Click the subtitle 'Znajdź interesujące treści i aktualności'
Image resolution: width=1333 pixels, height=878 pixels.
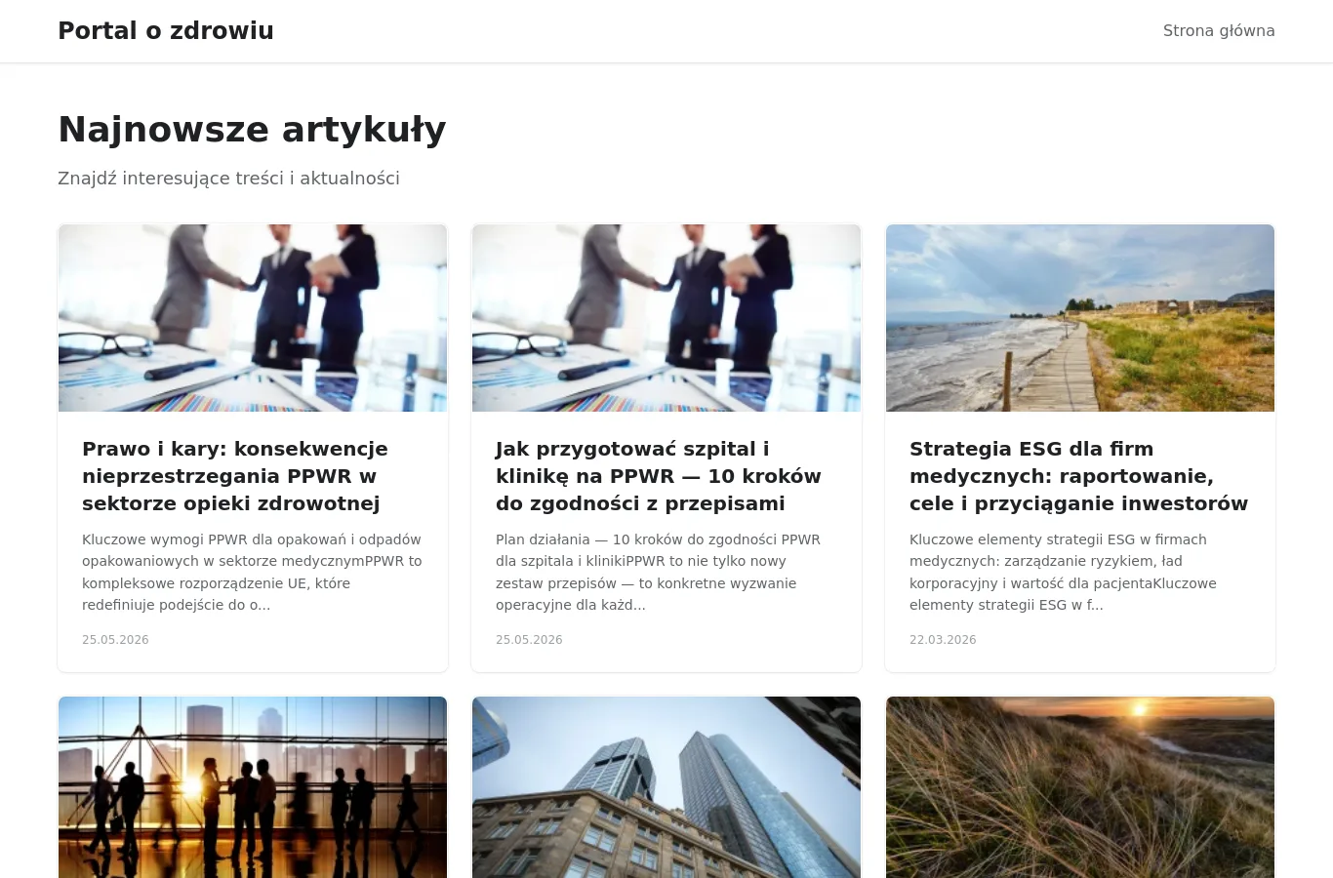tap(228, 179)
